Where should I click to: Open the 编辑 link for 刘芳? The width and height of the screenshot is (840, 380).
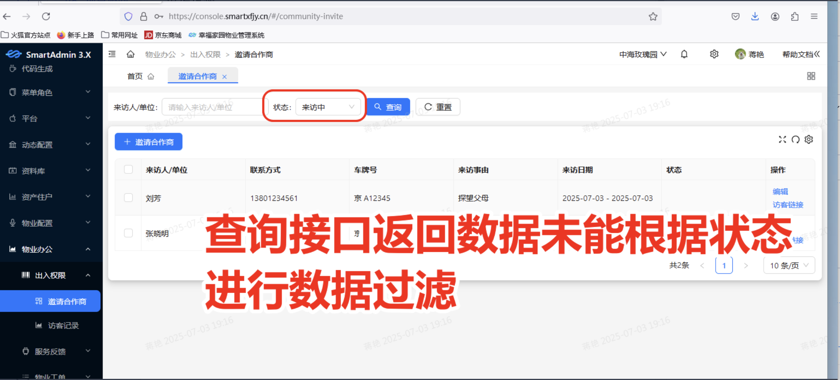(x=780, y=191)
